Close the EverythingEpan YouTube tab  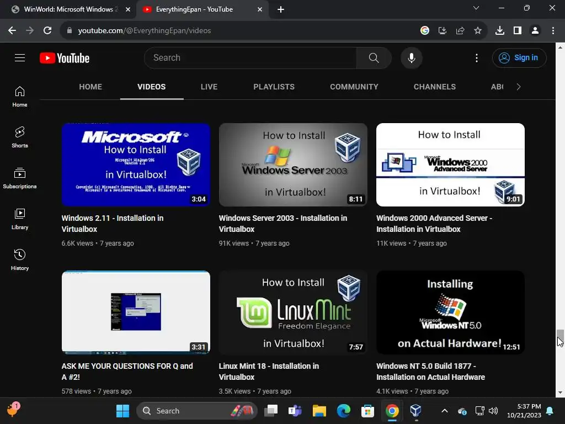tap(259, 9)
